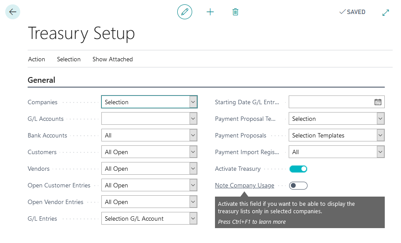The height and width of the screenshot is (243, 401).
Task: Expand the Open Vendor Entries dropdown
Action: [x=193, y=202]
